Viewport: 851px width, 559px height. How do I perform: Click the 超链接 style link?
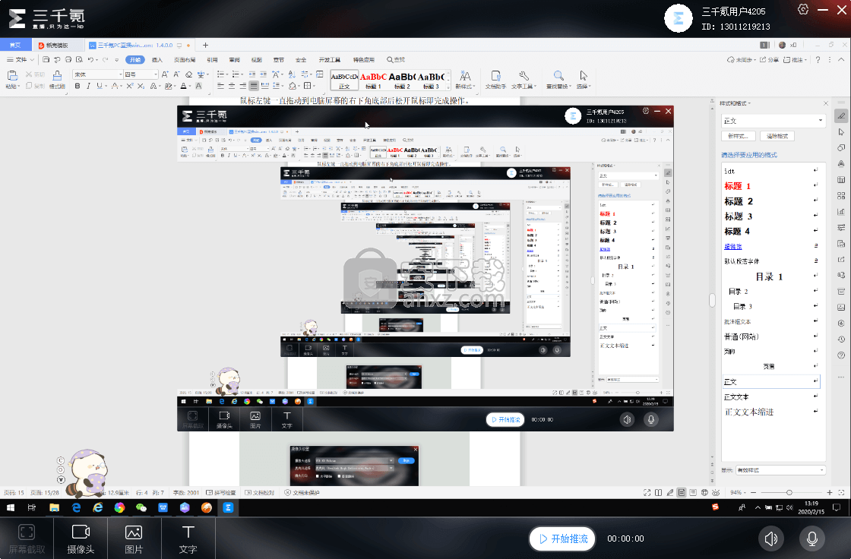tap(732, 246)
